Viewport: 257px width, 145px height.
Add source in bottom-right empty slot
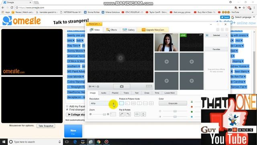pos(192,81)
